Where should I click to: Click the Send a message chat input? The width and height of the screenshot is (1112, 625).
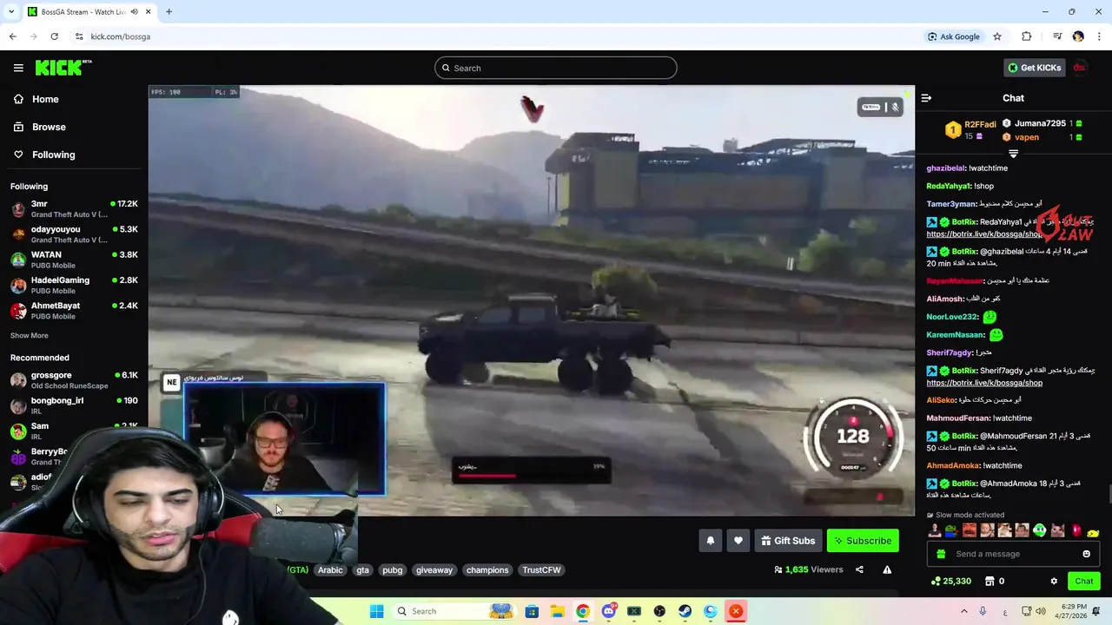1013,554
